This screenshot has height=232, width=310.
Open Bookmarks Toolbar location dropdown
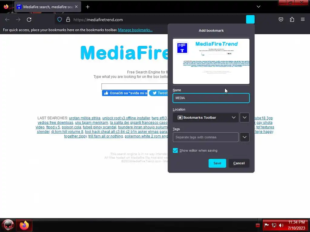[x=206, y=118]
